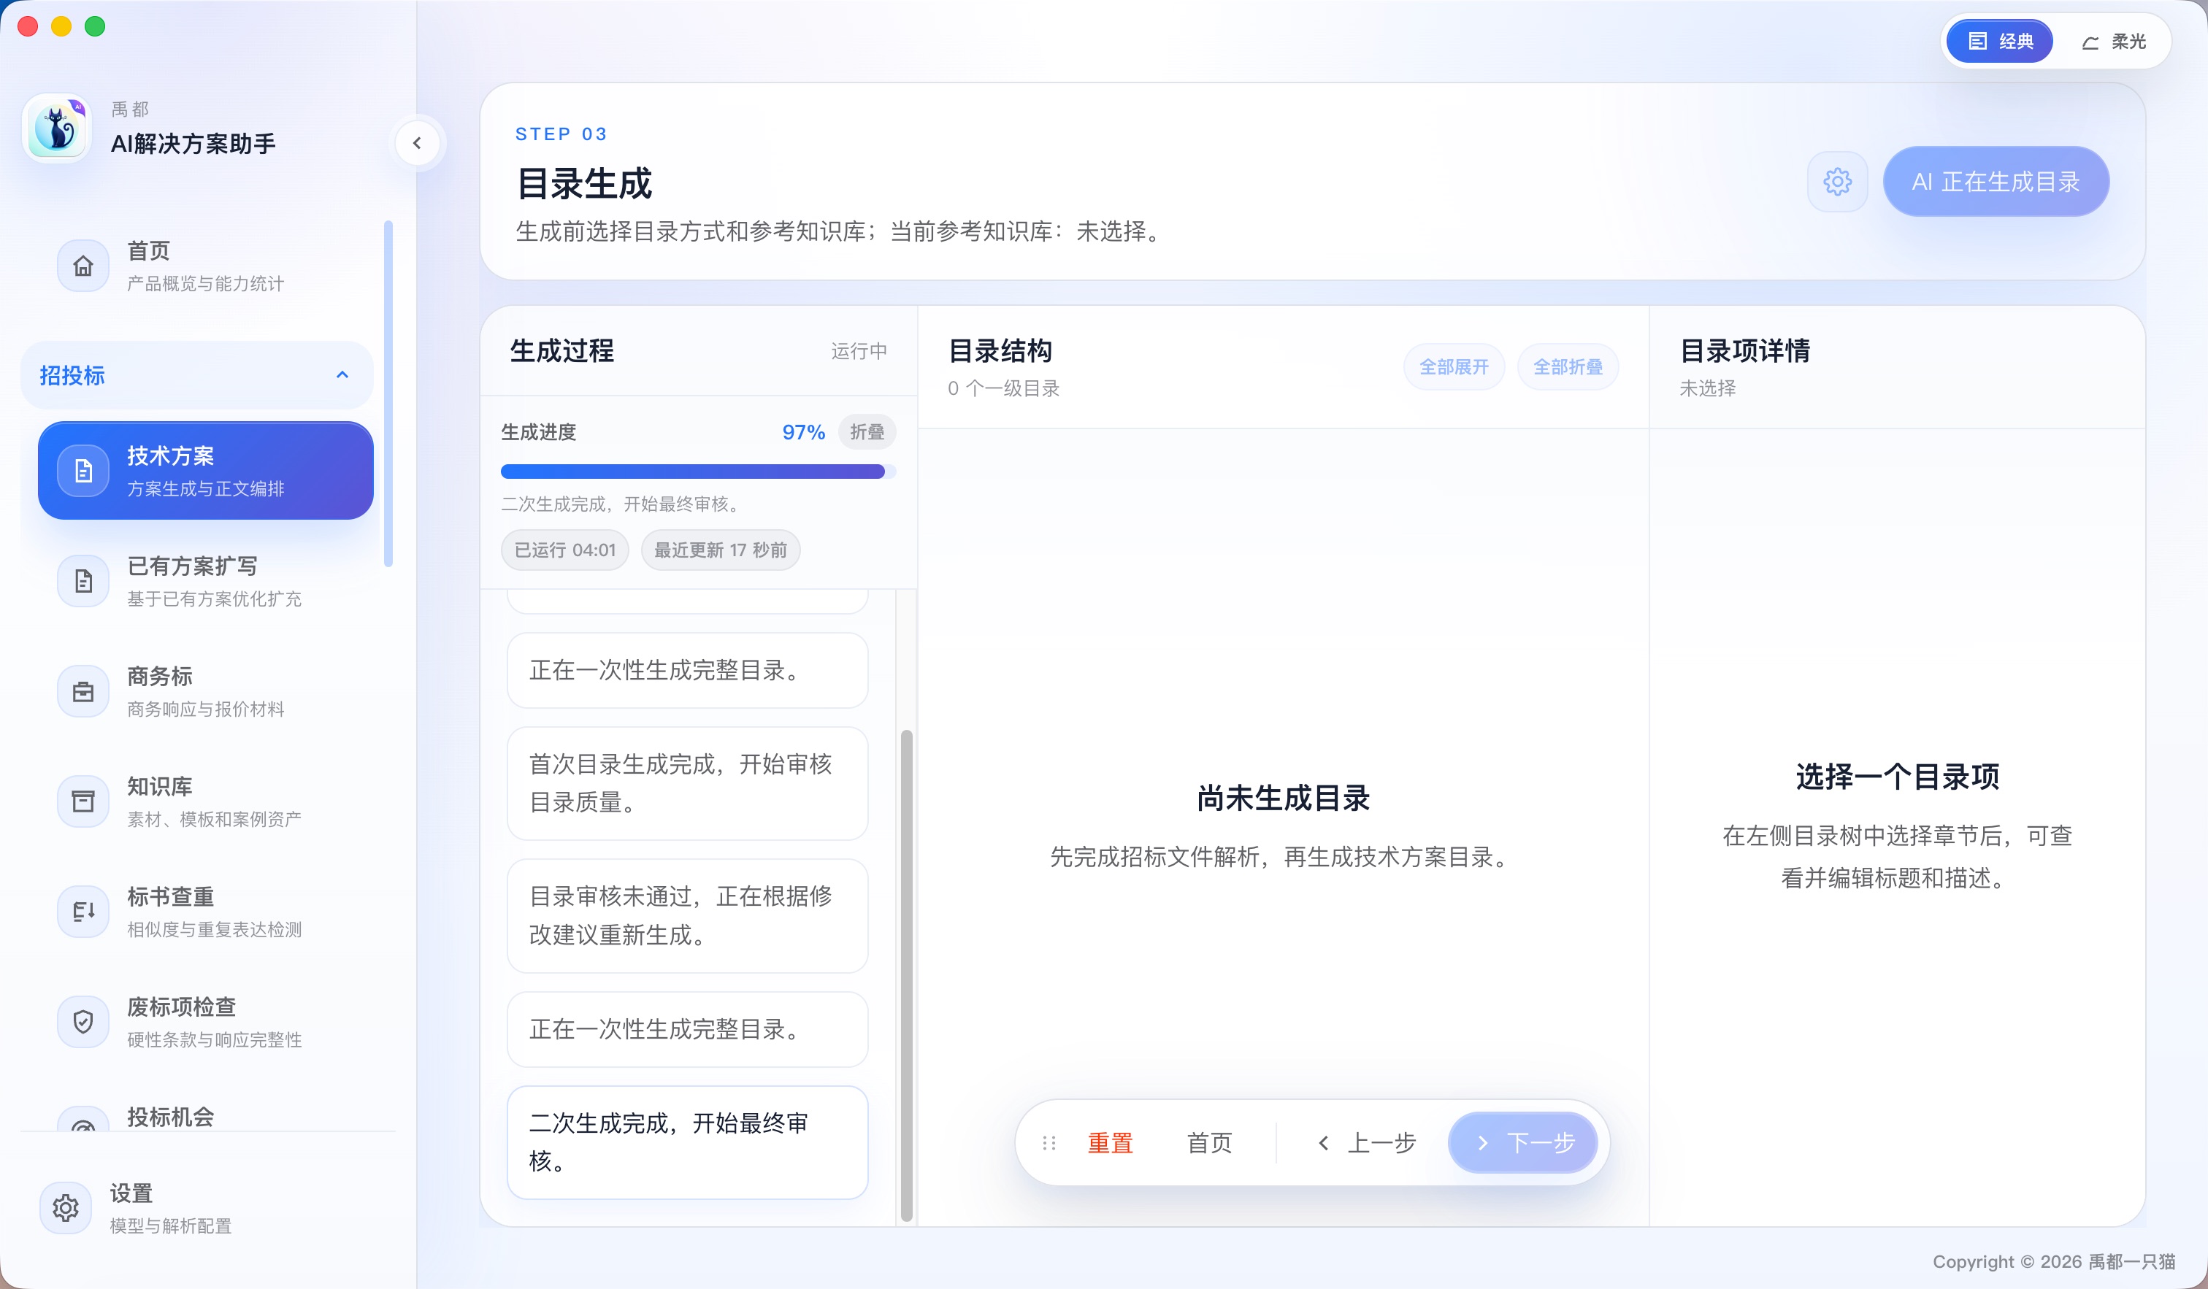Image resolution: width=2208 pixels, height=1289 pixels.
Task: Open 首页 from the sidebar
Action: 206,266
